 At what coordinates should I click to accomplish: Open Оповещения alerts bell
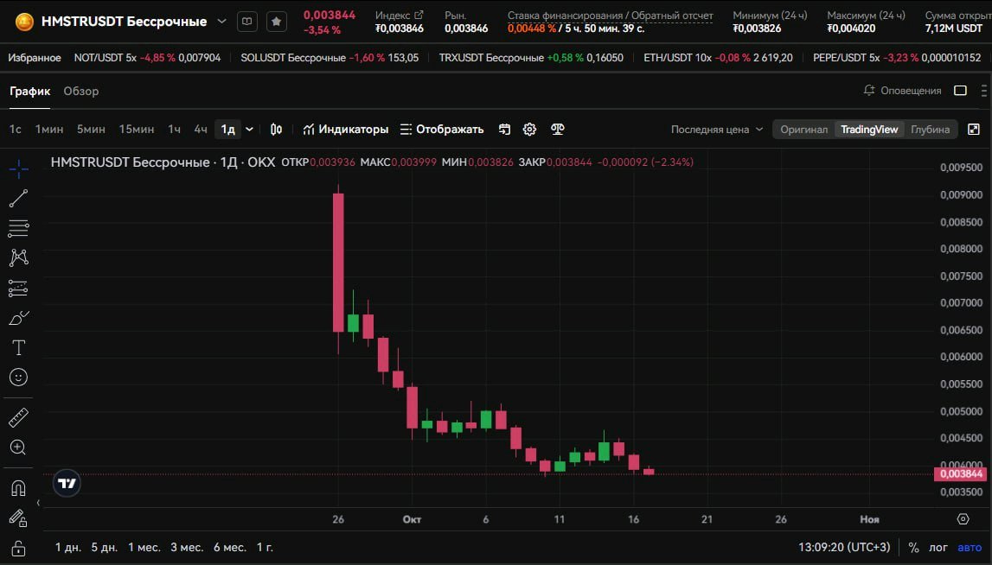902,91
